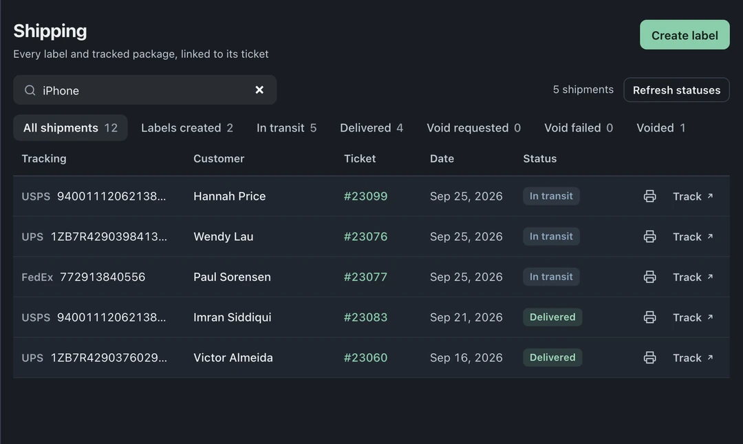This screenshot has height=444, width=743.
Task: Open ticket #23077
Action: pyautogui.click(x=365, y=277)
